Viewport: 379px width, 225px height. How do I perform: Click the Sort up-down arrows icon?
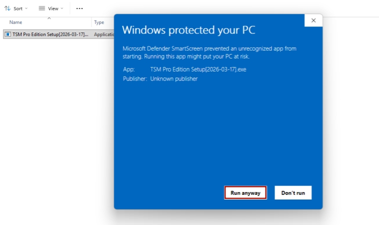7,8
